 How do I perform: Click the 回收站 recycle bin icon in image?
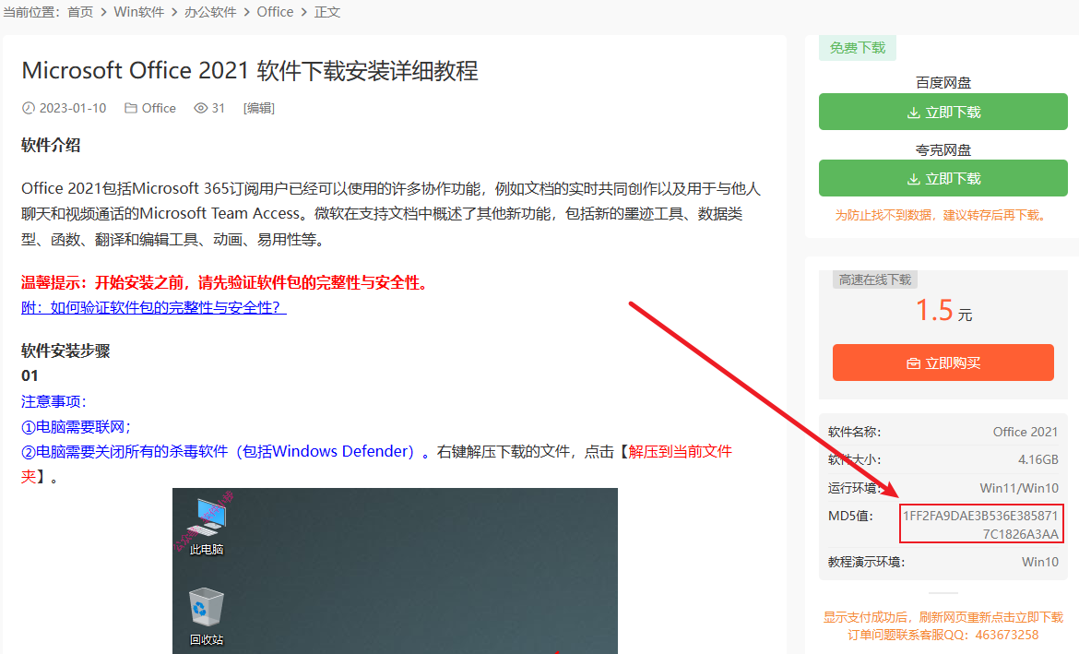coord(207,617)
